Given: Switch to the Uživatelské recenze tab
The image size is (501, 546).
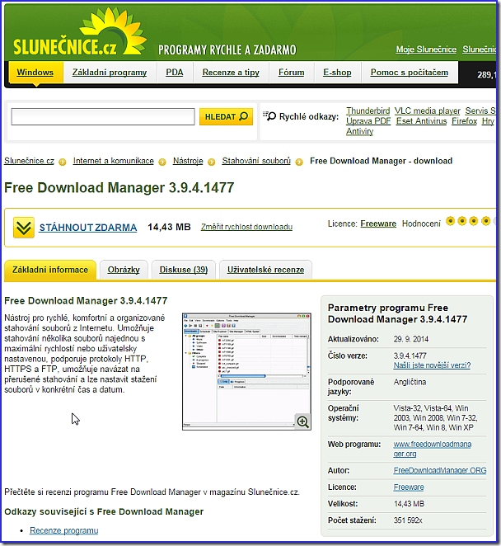Looking at the screenshot, I should pyautogui.click(x=266, y=270).
